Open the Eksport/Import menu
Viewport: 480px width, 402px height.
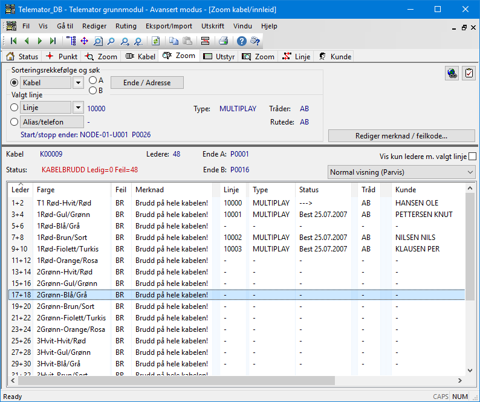pyautogui.click(x=169, y=26)
